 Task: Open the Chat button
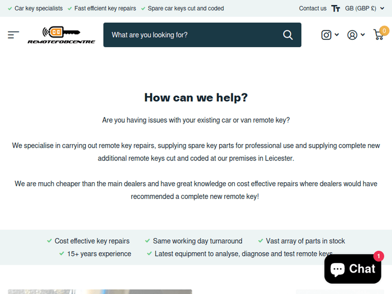coord(362,269)
